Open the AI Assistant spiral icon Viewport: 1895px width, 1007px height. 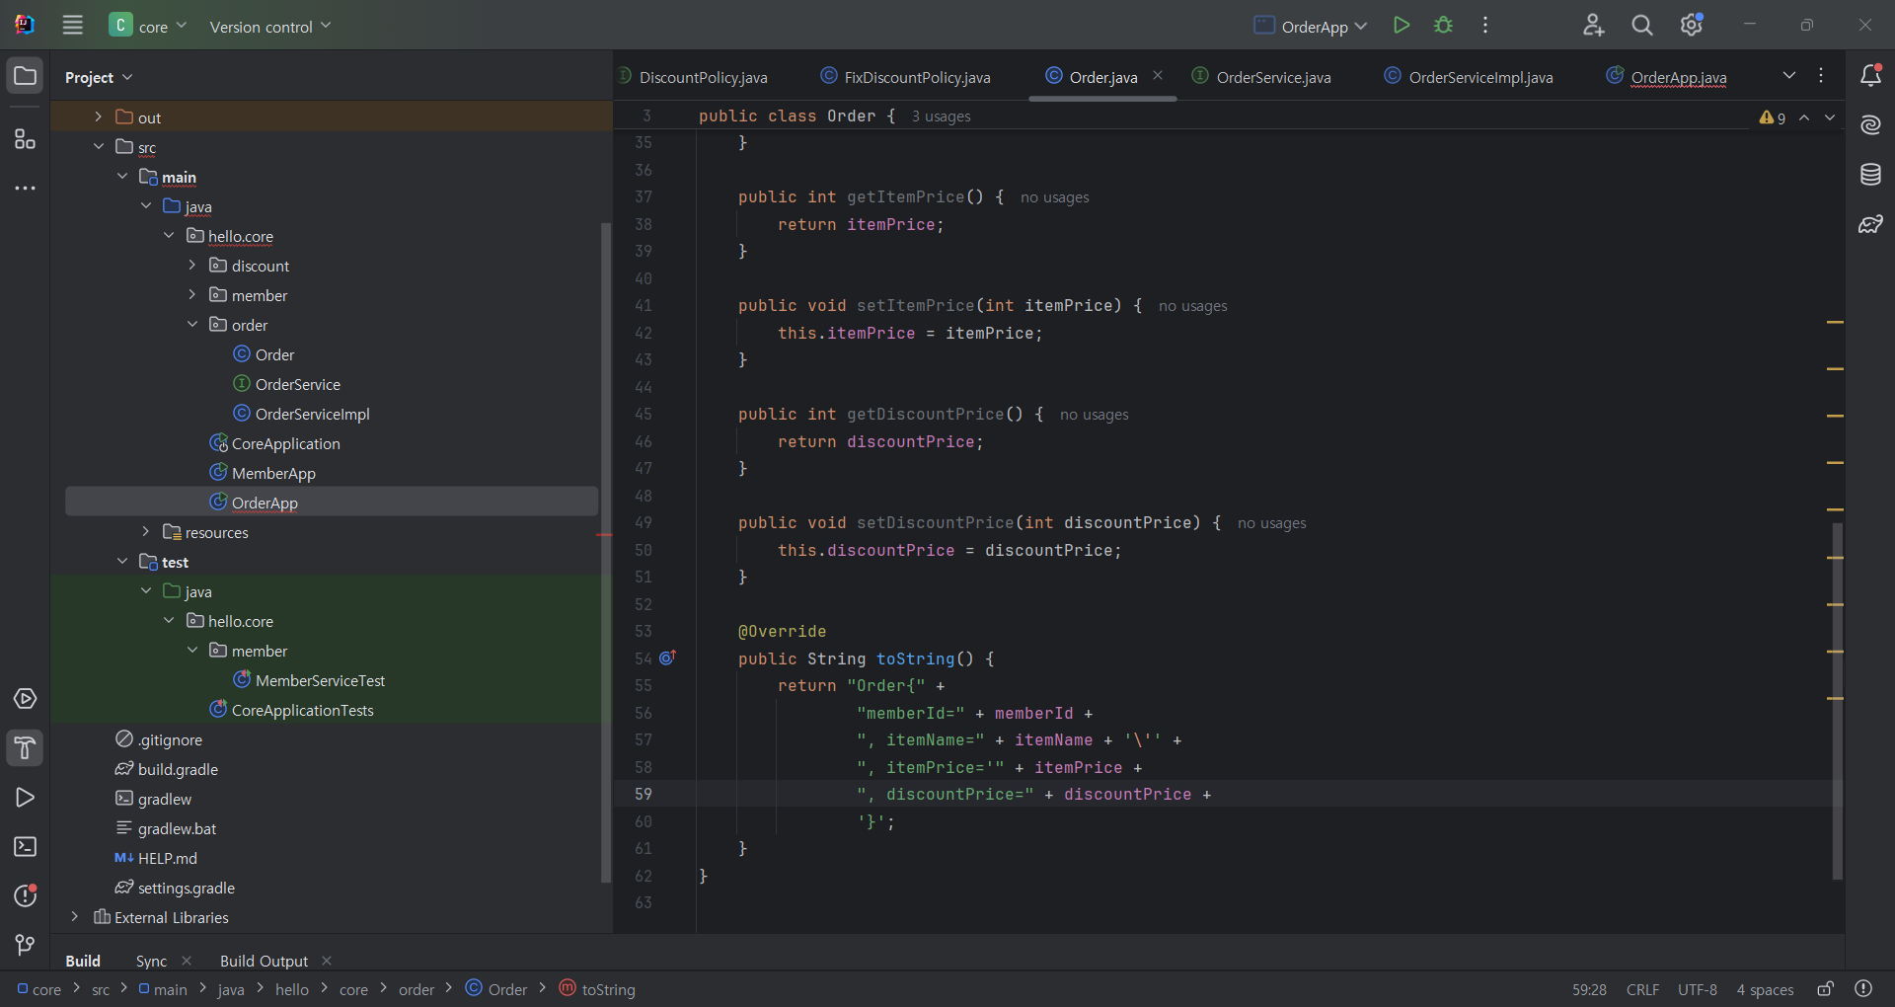1870,125
